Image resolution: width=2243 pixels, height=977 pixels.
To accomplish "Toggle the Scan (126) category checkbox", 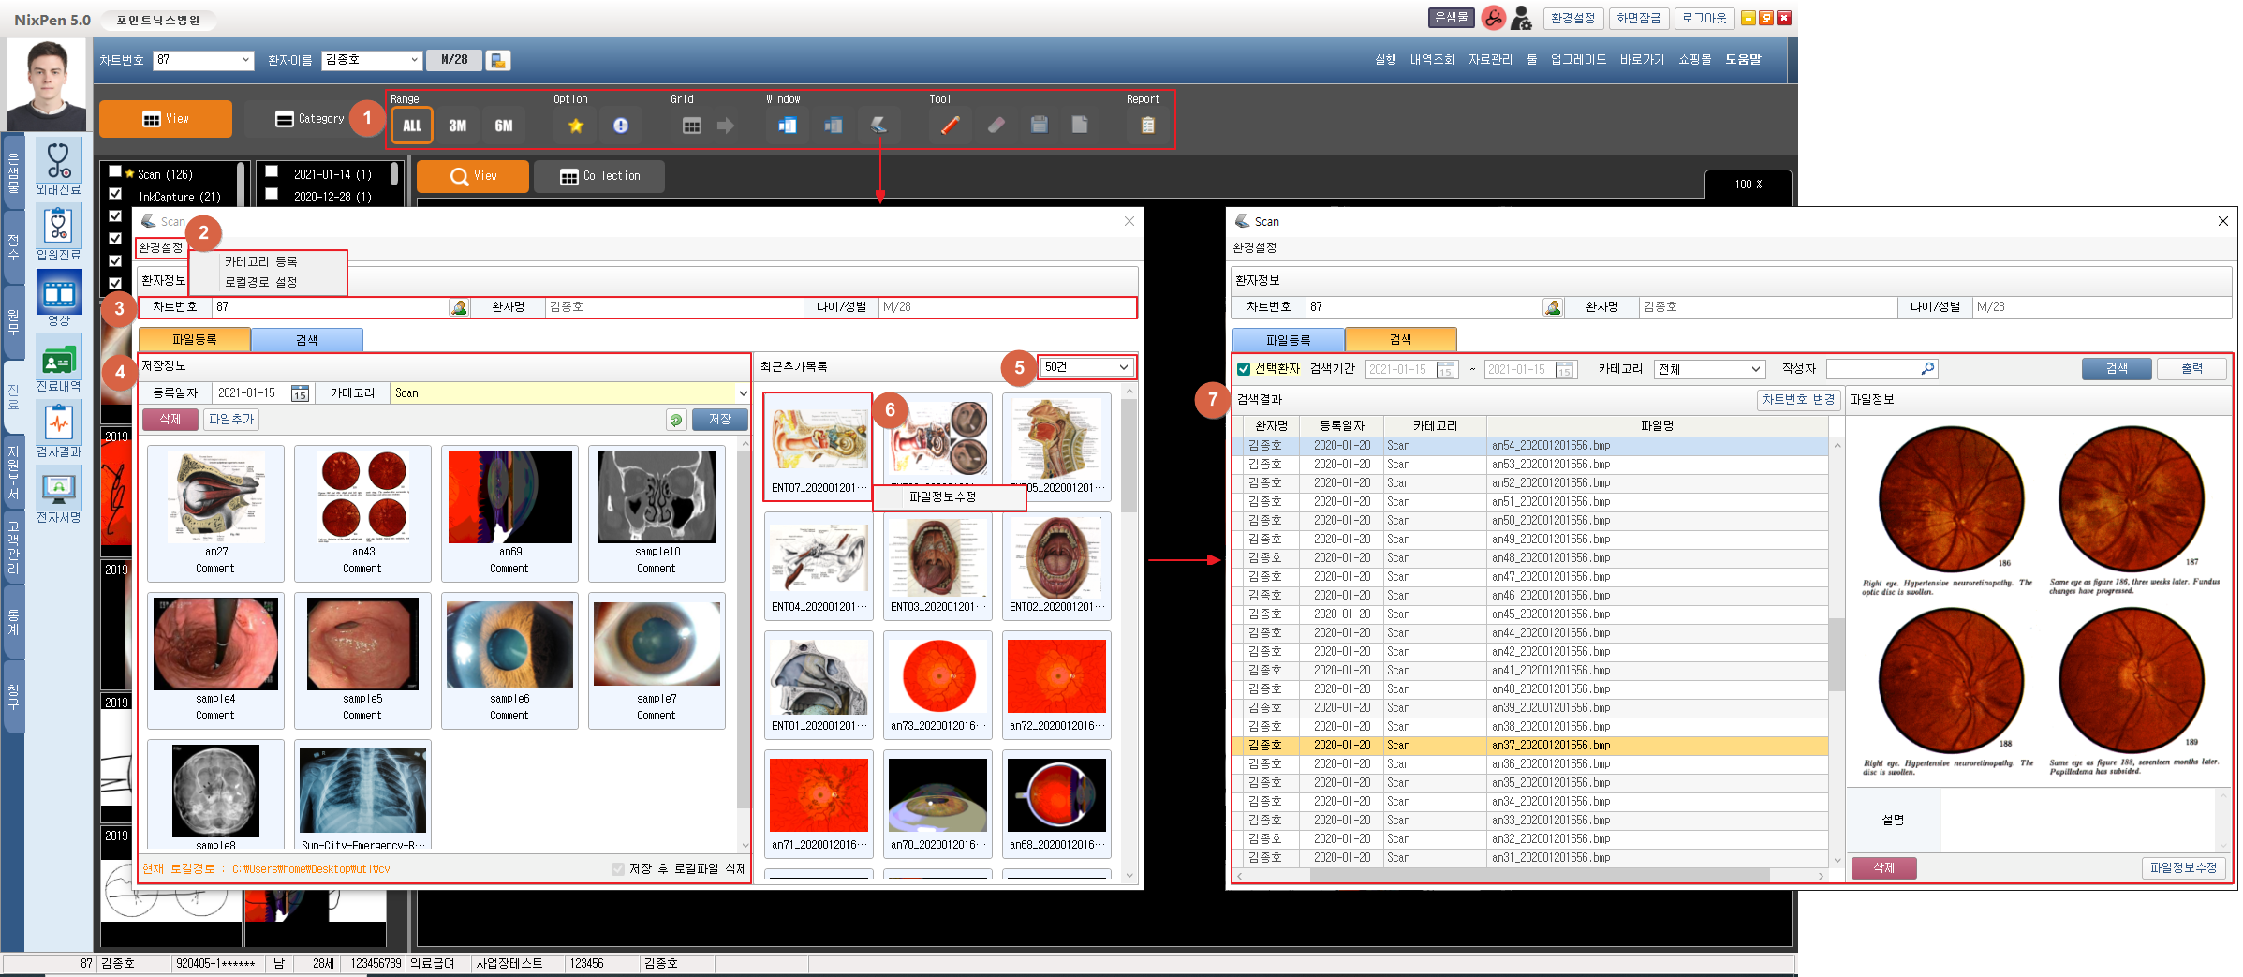I will 115,172.
